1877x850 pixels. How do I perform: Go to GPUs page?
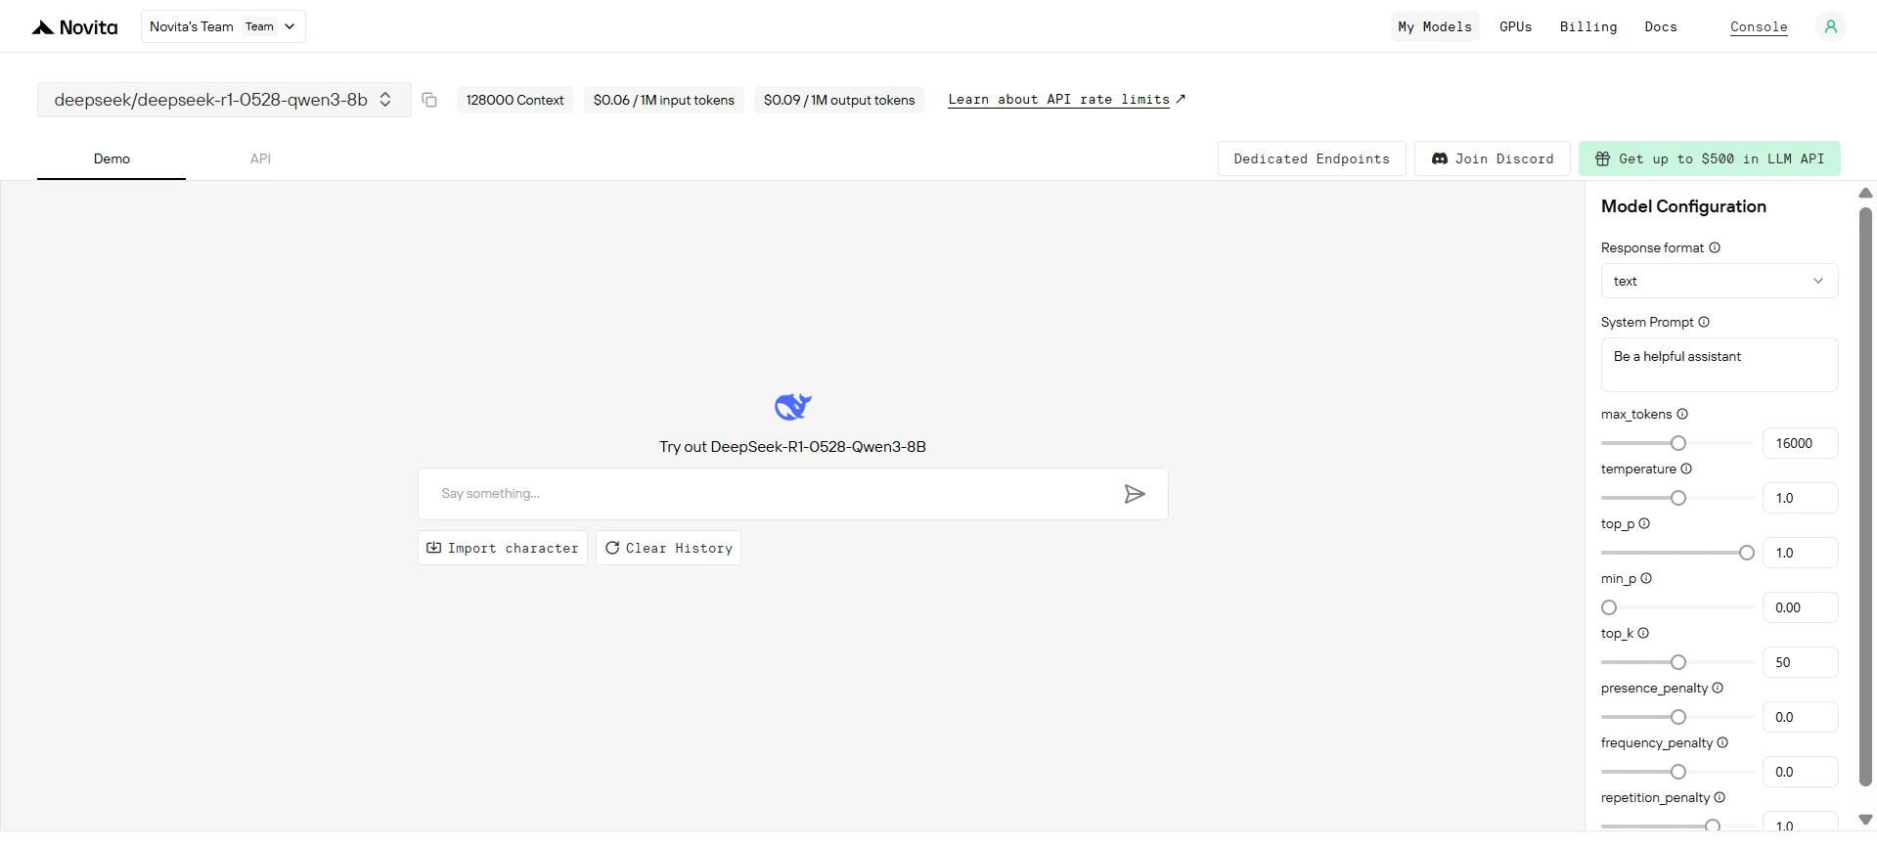[x=1516, y=26]
